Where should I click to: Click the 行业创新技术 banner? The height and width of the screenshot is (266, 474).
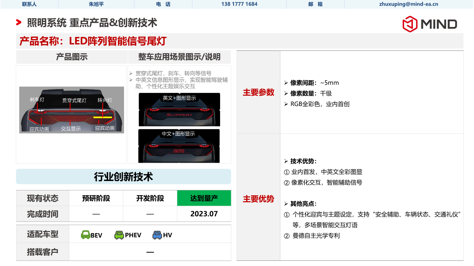pyautogui.click(x=124, y=177)
